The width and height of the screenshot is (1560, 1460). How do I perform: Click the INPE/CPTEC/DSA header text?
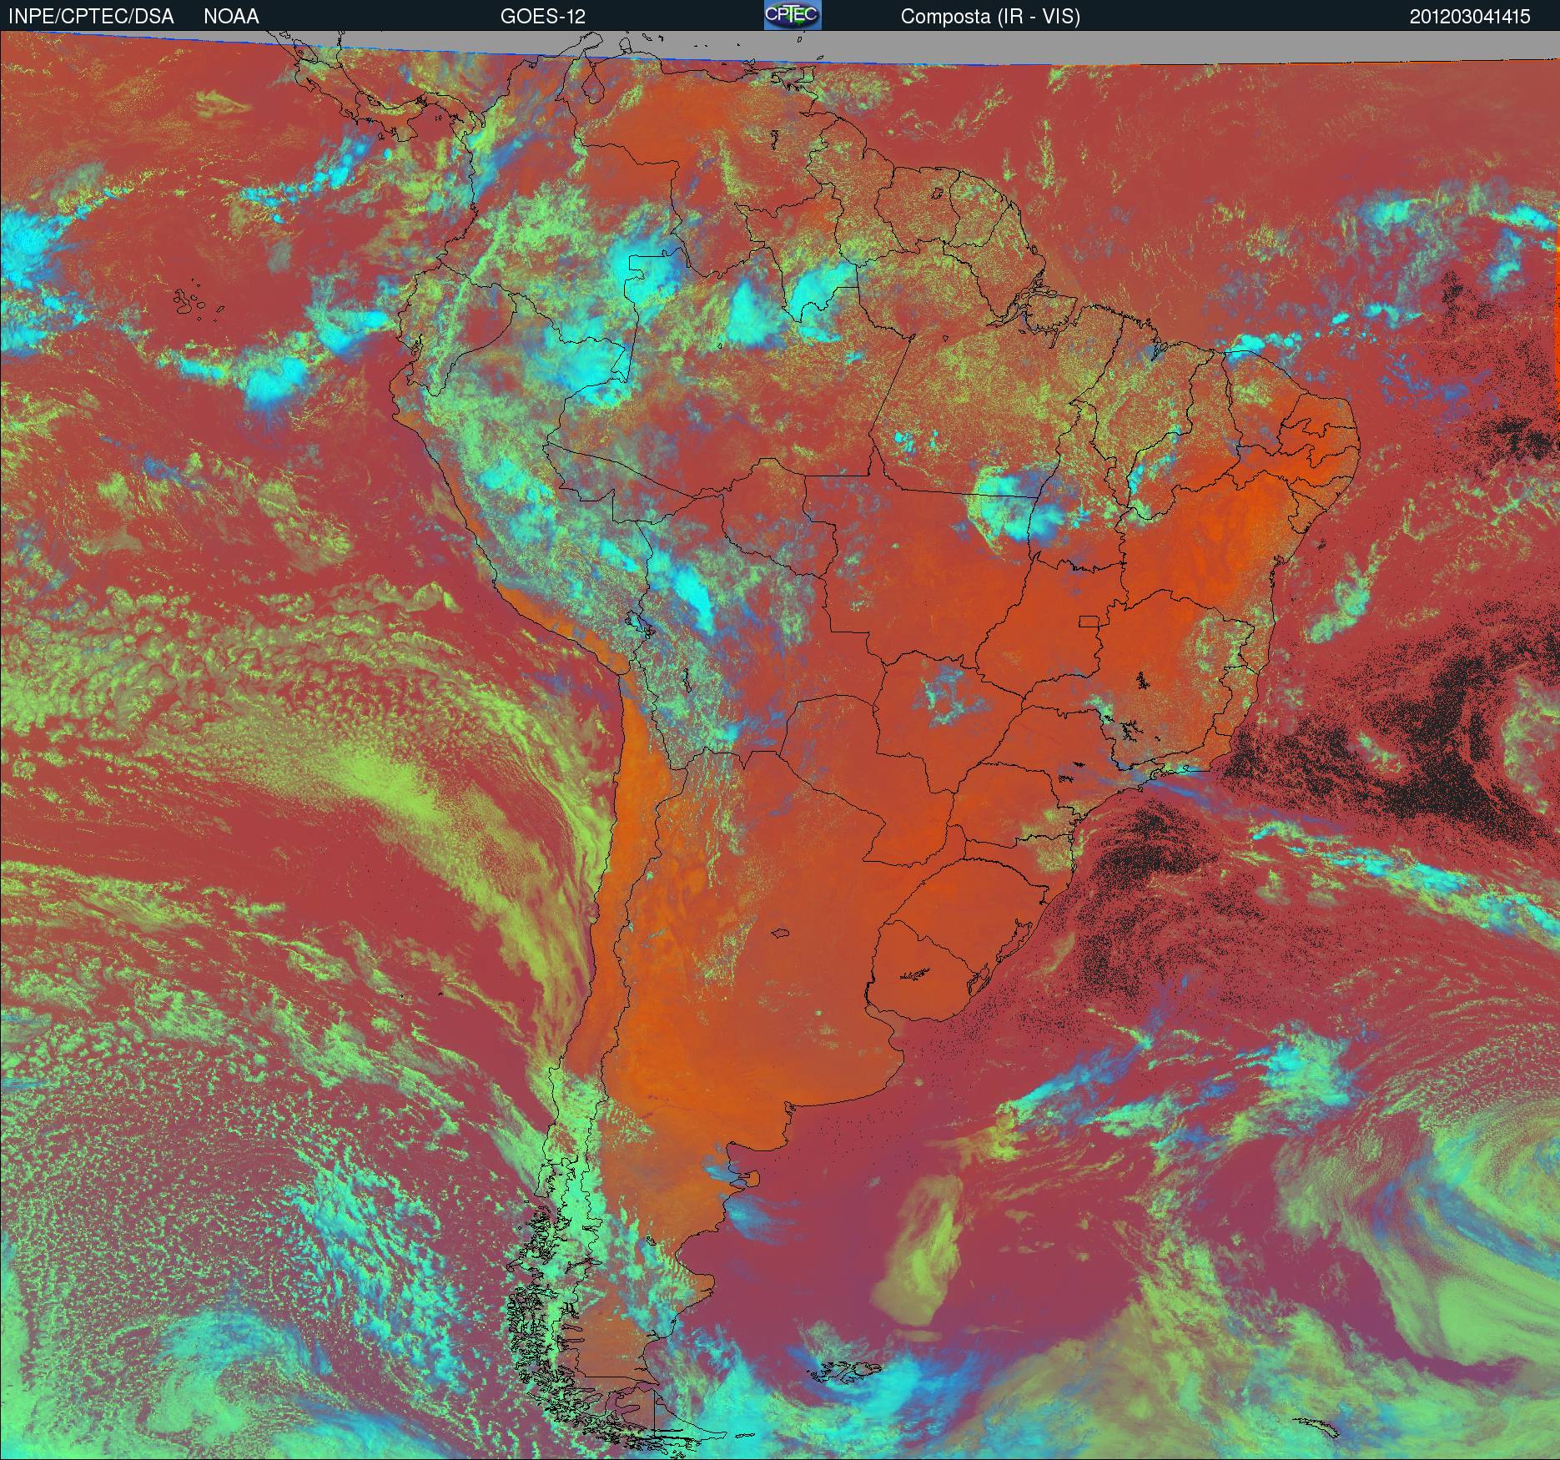point(92,17)
